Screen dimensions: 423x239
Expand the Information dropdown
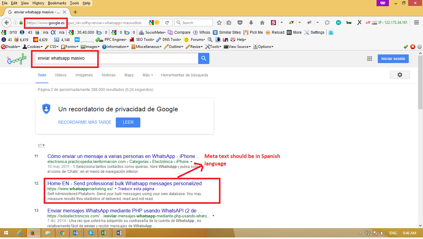[116, 47]
